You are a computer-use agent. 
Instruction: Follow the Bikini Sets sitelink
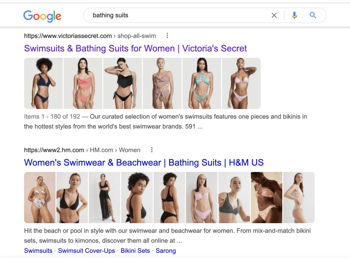click(x=135, y=250)
